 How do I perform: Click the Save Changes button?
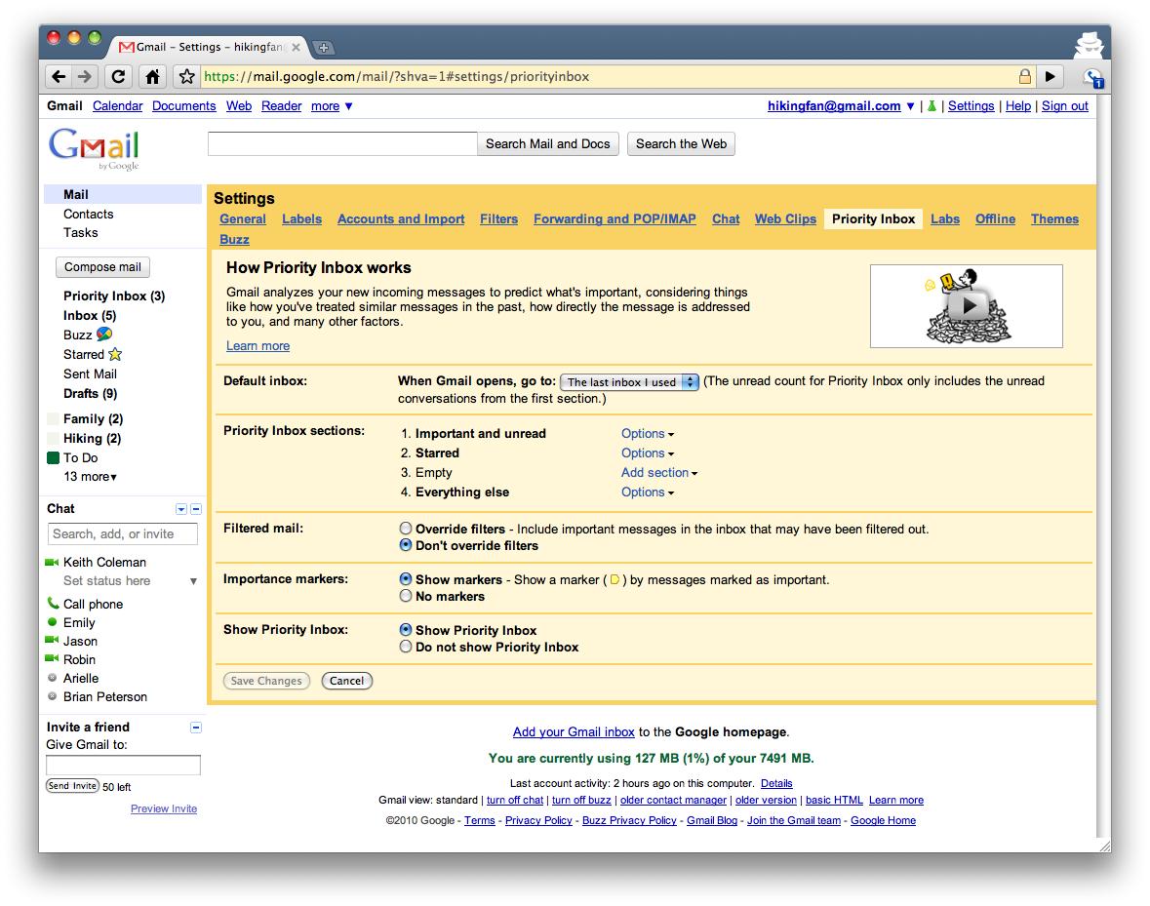click(266, 681)
